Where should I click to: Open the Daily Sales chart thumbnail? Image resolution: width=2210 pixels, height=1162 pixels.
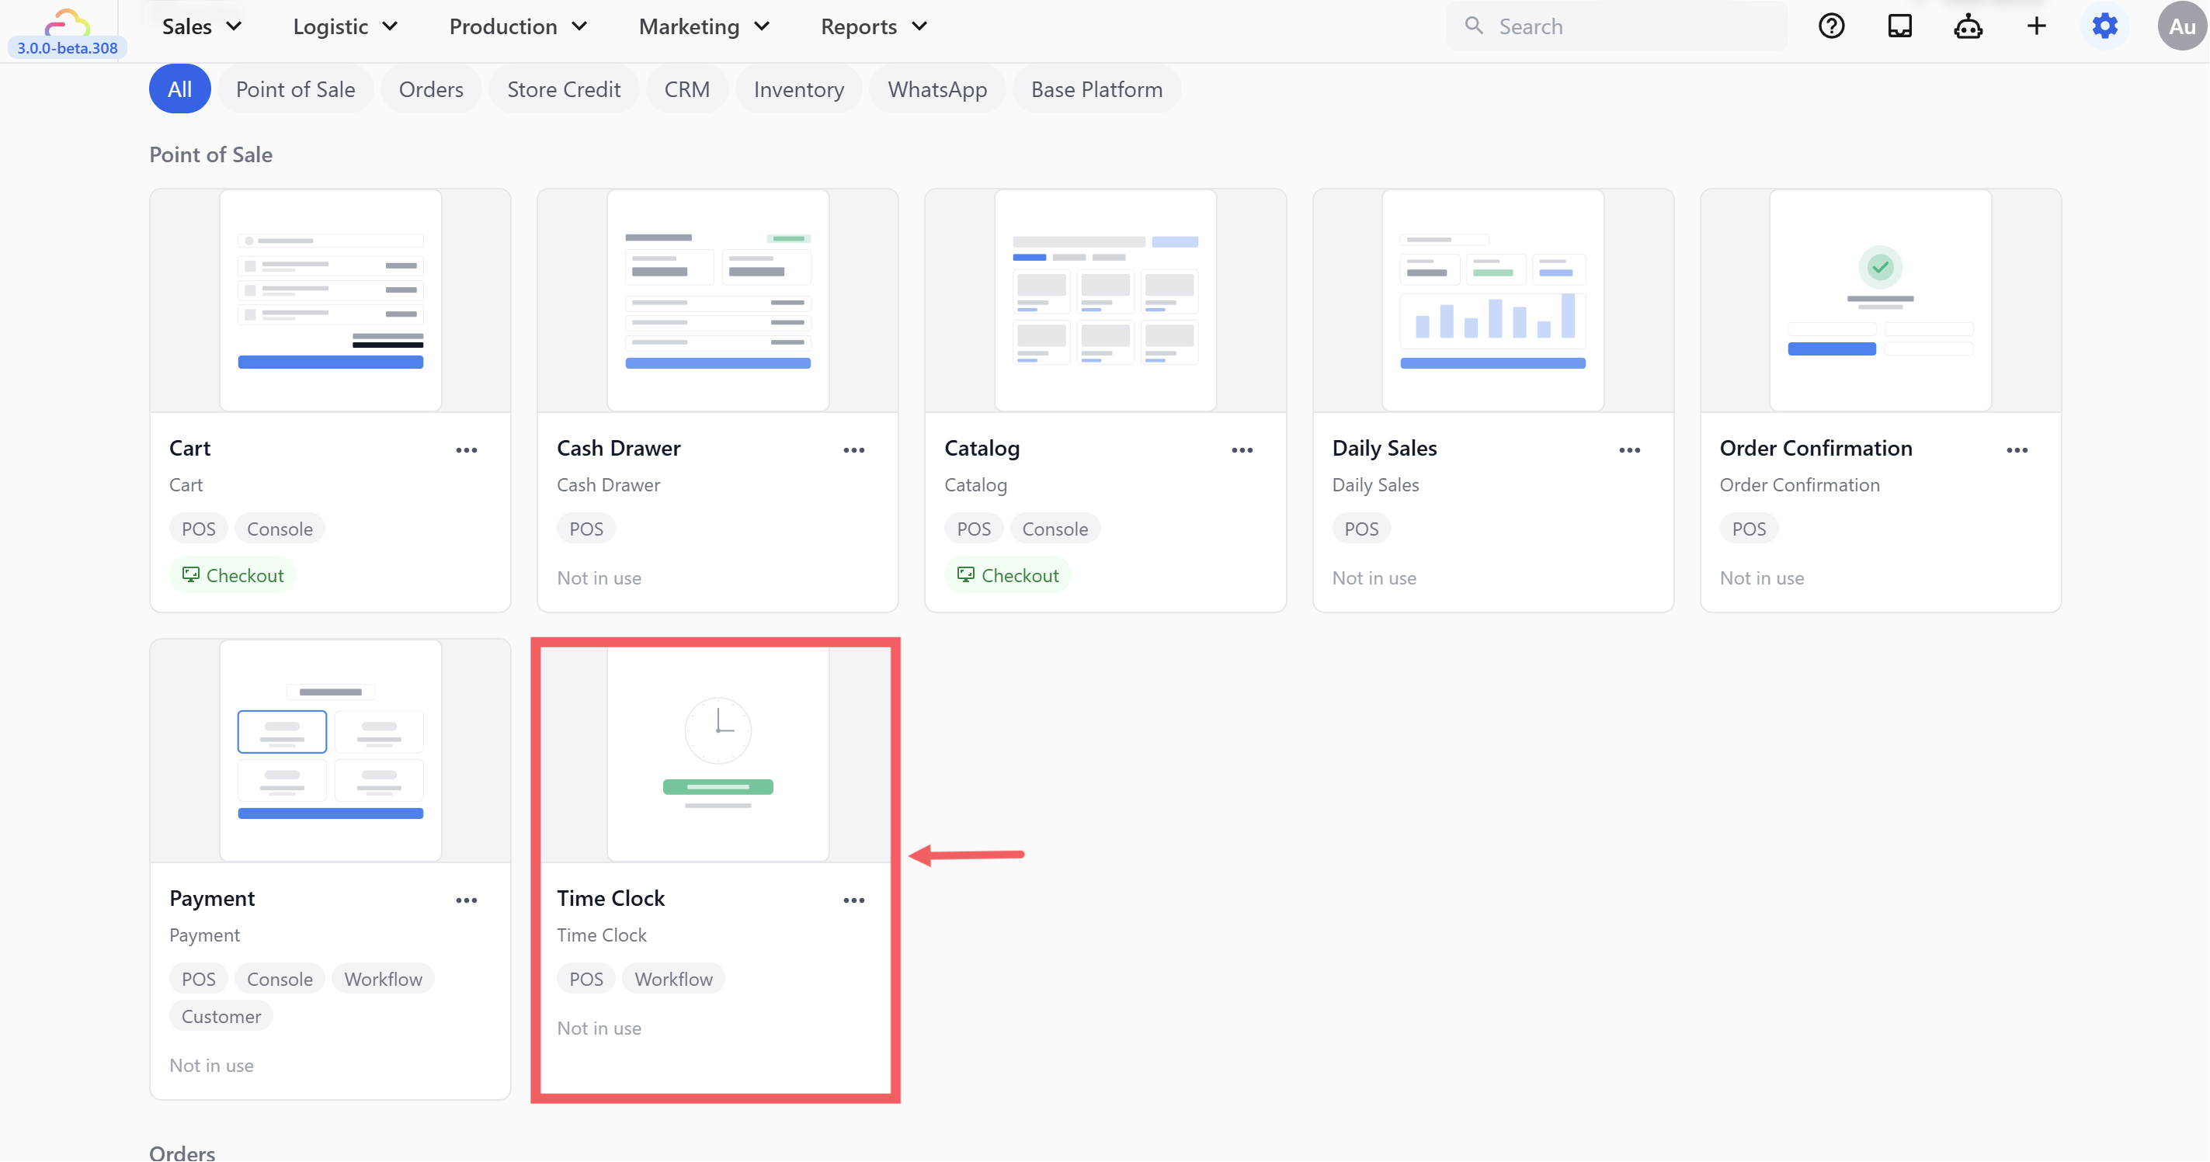[1492, 300]
